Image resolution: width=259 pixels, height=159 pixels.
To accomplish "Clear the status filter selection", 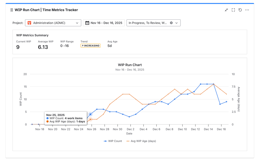I will point(171,23).
